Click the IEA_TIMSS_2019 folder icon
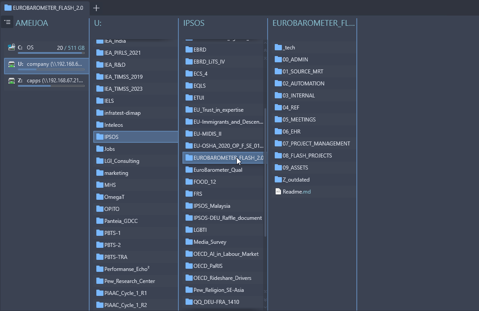The width and height of the screenshot is (479, 311). click(x=99, y=77)
